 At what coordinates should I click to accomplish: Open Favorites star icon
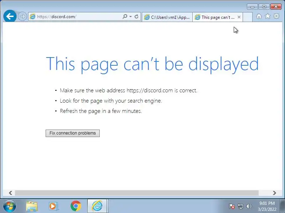[x=268, y=16]
